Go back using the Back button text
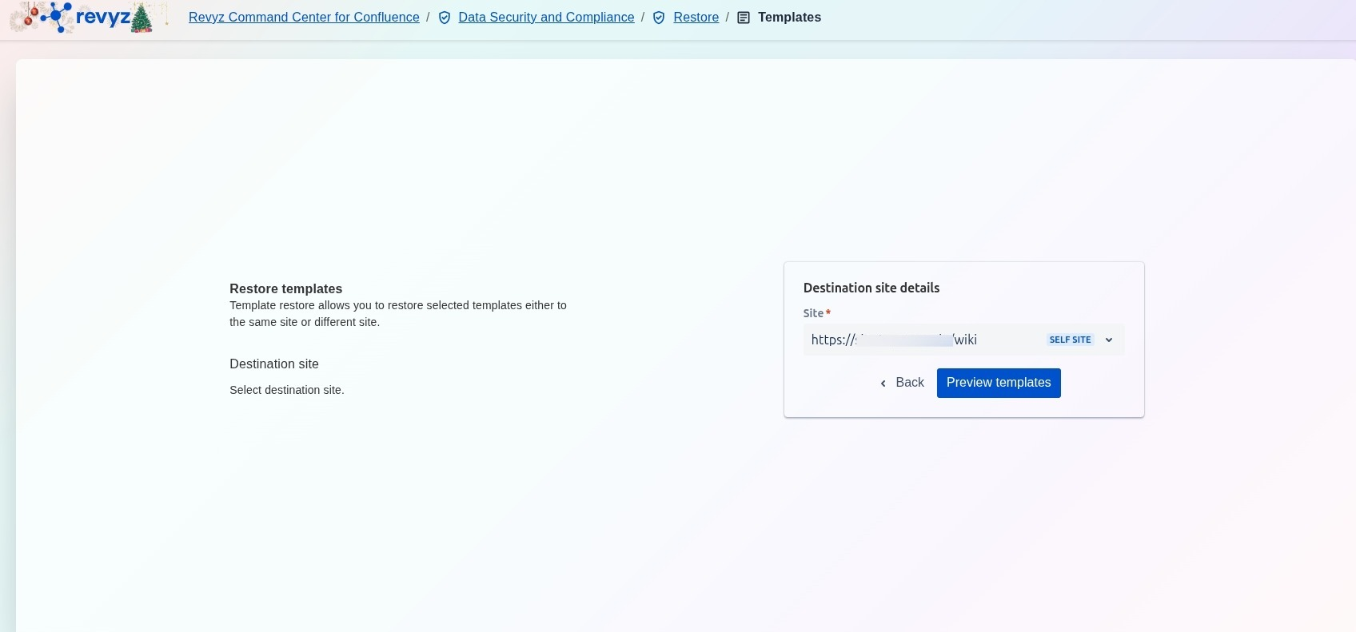 coord(910,383)
